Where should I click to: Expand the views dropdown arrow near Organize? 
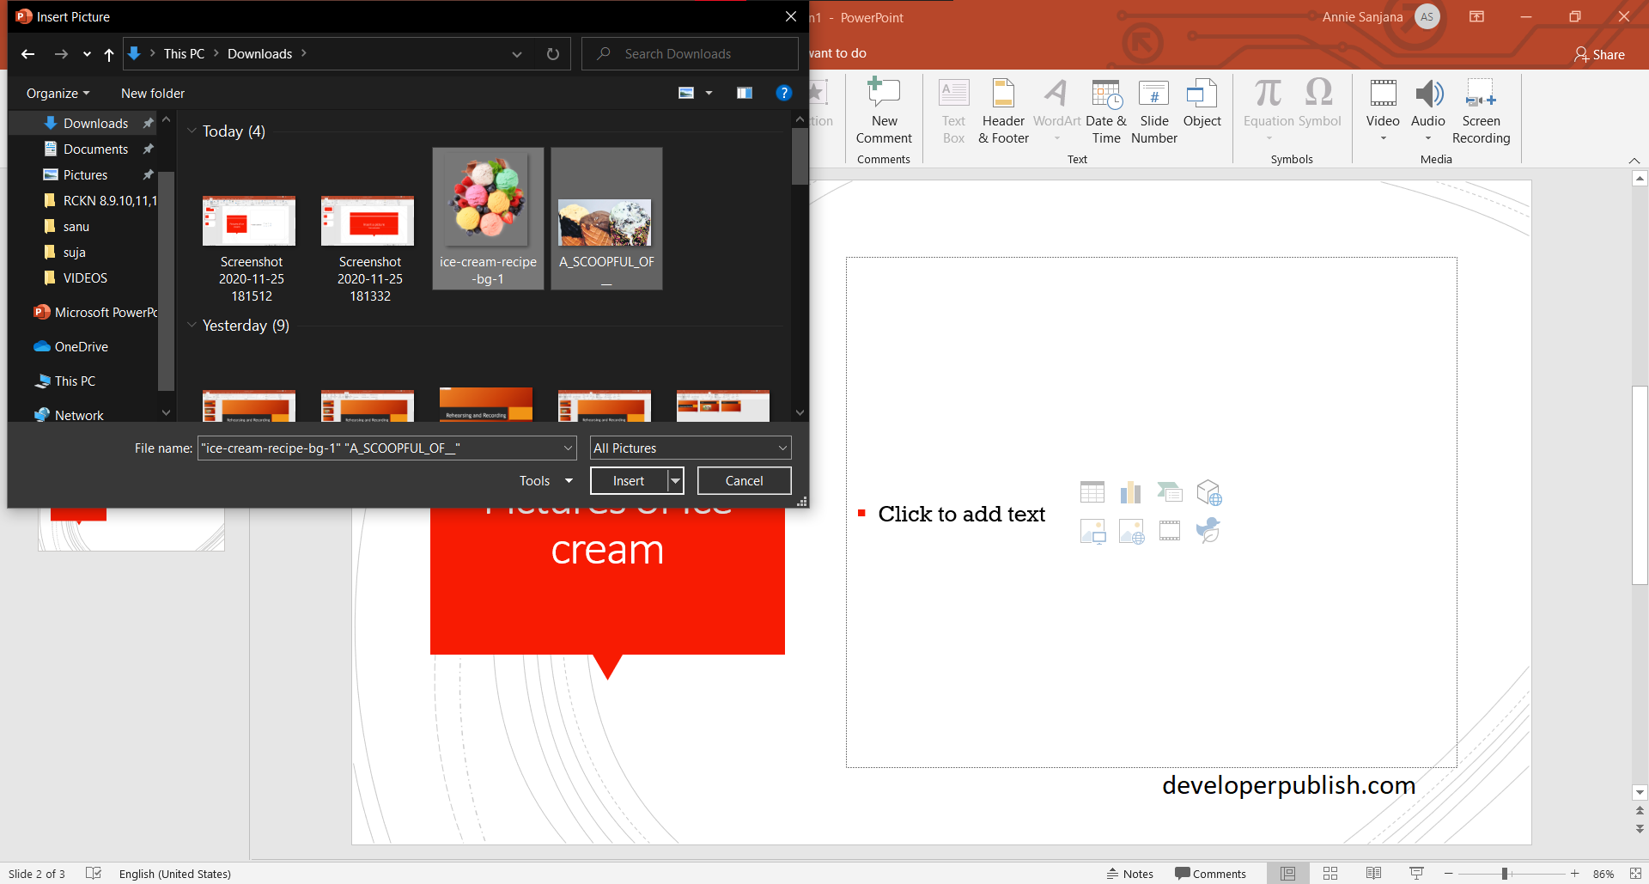[x=708, y=93]
